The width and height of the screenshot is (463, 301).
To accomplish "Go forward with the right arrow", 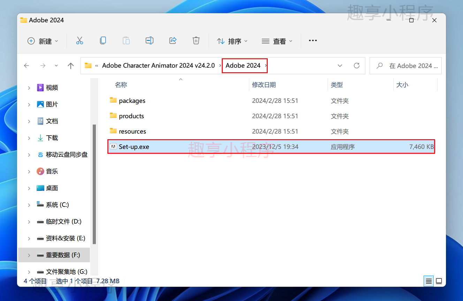I will point(43,66).
